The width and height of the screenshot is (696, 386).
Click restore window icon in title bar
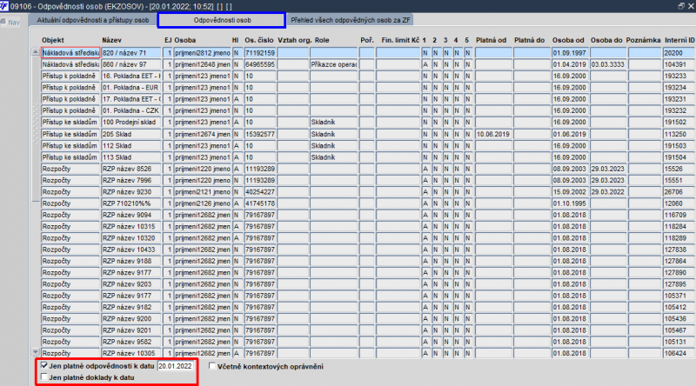(x=681, y=6)
